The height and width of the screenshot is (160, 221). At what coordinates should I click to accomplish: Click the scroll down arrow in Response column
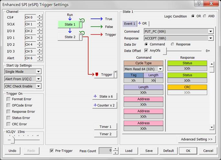[x=211, y=127]
